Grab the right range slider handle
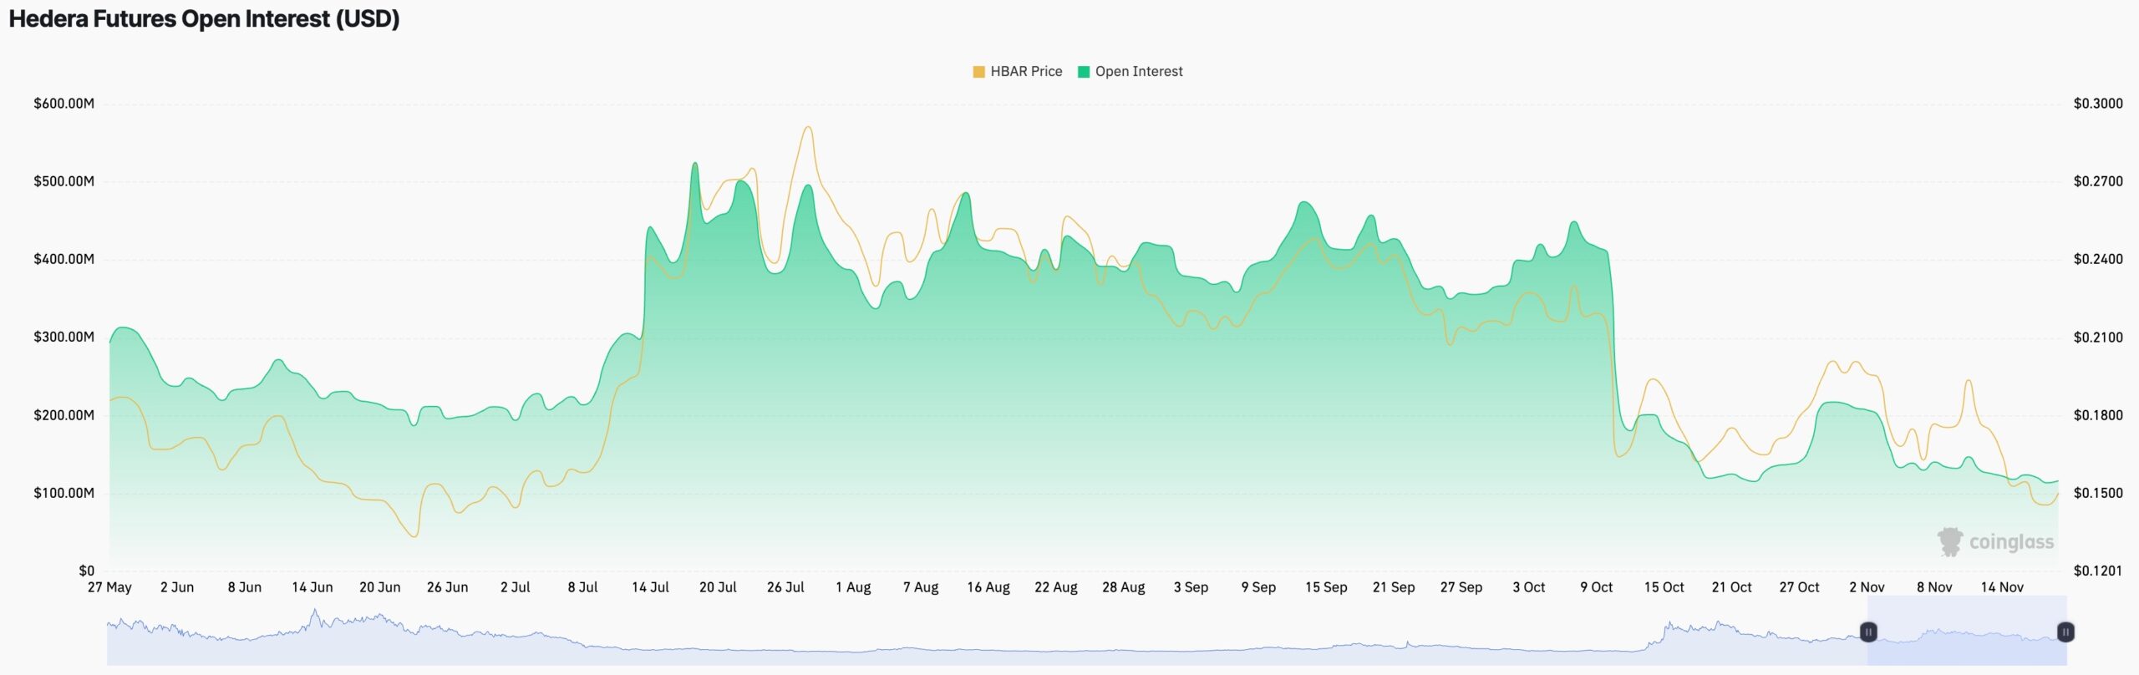The height and width of the screenshot is (675, 2139). (2065, 632)
